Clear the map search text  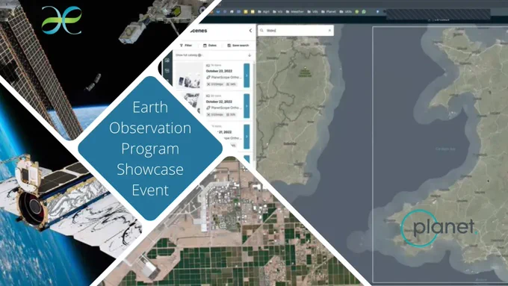click(x=329, y=31)
